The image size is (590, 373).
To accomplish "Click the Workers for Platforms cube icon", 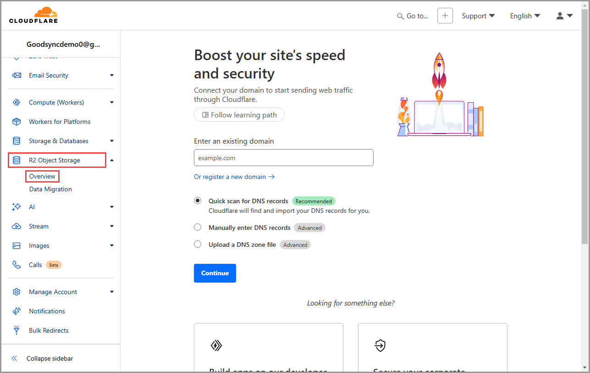I will click(x=17, y=122).
